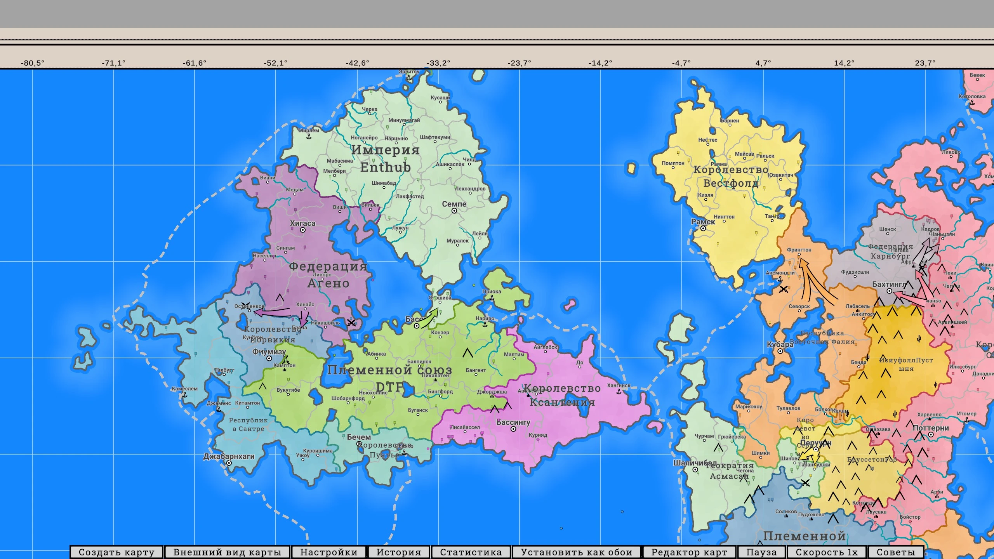This screenshot has width=994, height=559.
Task: Click the anchor icon at Котоловка
Action: [972, 103]
